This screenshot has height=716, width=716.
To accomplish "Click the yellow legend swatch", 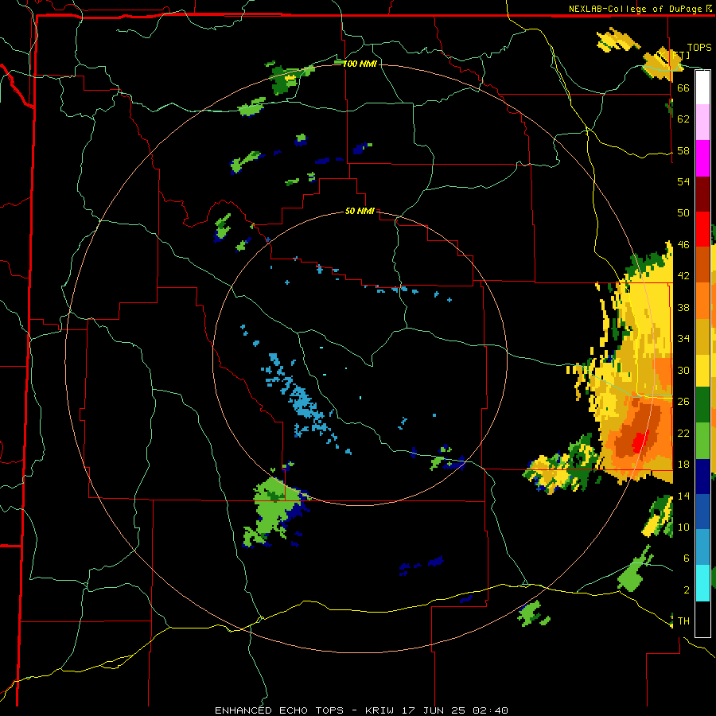I will pyautogui.click(x=702, y=370).
